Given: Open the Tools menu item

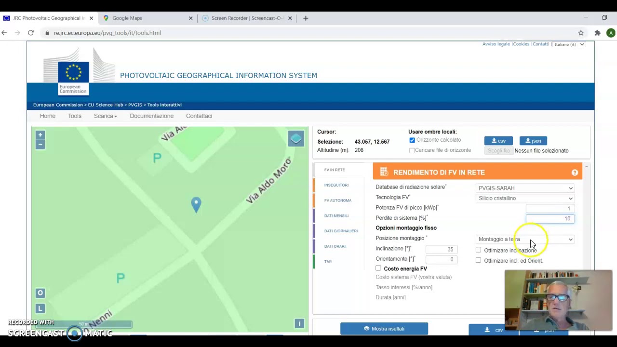Looking at the screenshot, I should 75,116.
